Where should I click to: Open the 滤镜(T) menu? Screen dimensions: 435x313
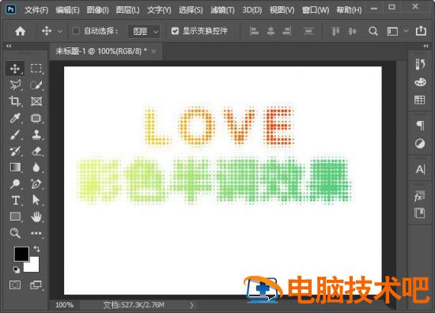[x=222, y=10]
